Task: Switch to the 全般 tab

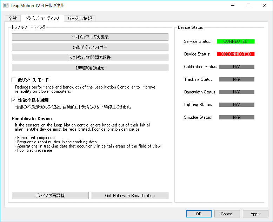Action: click(x=13, y=19)
